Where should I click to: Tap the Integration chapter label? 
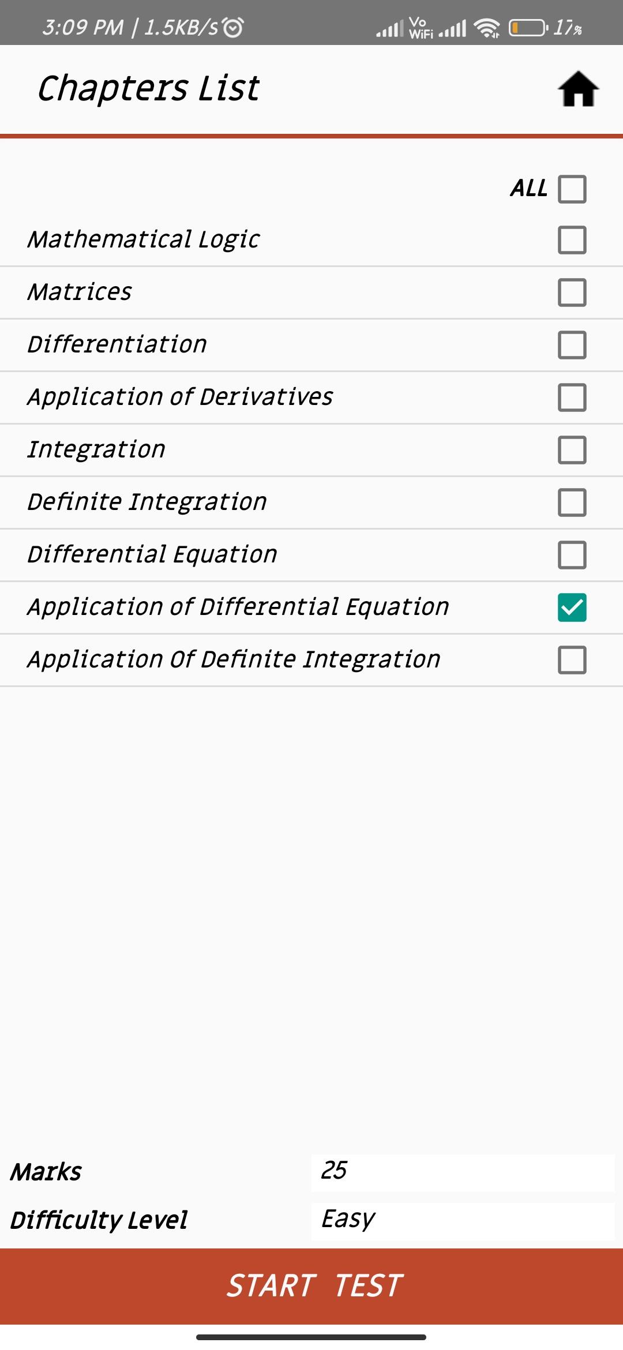coord(96,450)
